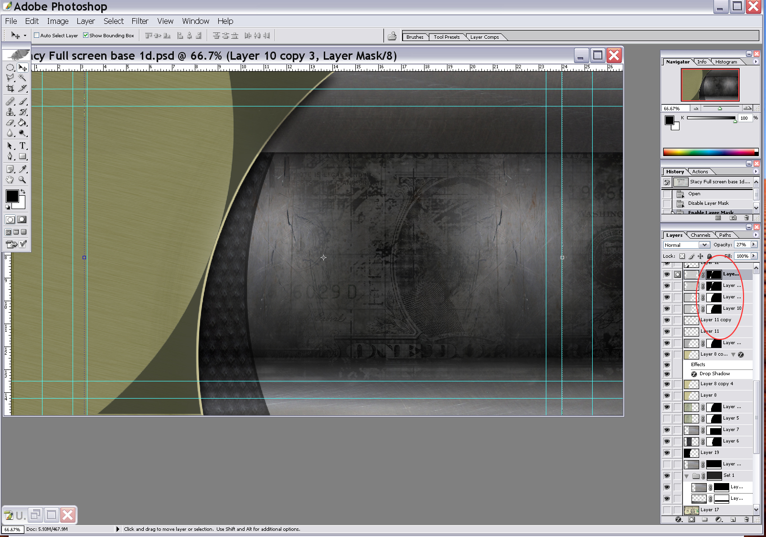Select the Path Selection arrow tool

(10, 146)
